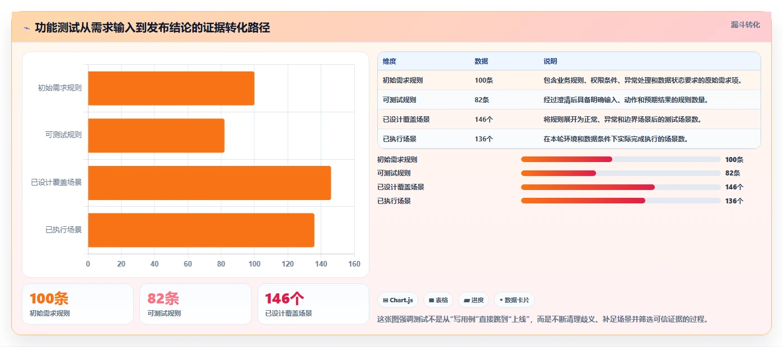Click the 初始需求规则 label in the progress list
Image resolution: width=783 pixels, height=347 pixels.
tap(397, 160)
